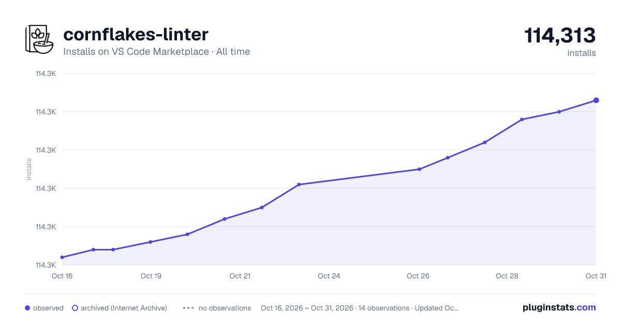Click the 'archived (Internet Archive)' legend label
621x326 pixels.
click(x=124, y=308)
